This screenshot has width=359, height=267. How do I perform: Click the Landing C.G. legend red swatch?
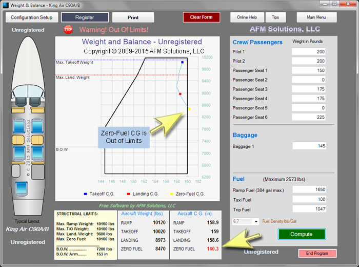pyautogui.click(x=128, y=194)
